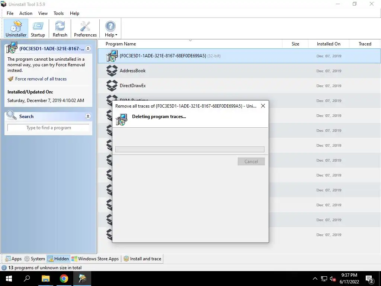Viewport: 381px width, 286px height.
Task: Open the Uninstaller toolbar view
Action: pos(16,28)
